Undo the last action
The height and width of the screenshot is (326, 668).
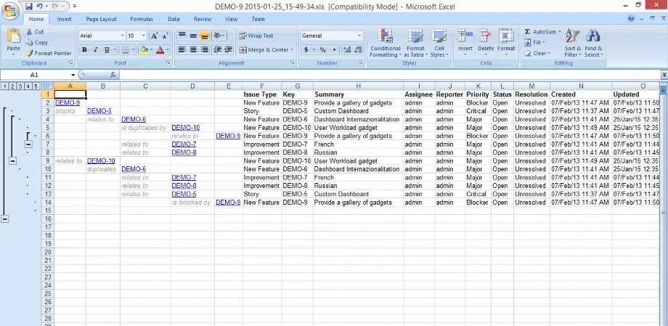(40, 7)
